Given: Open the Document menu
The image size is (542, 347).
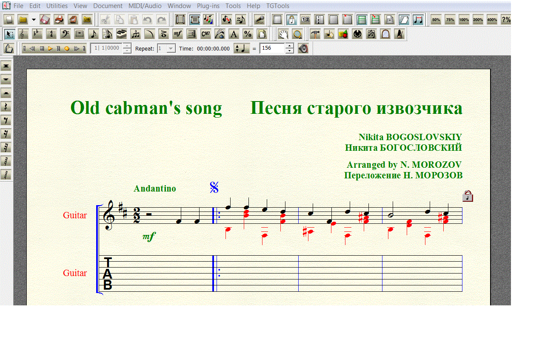Looking at the screenshot, I should pyautogui.click(x=108, y=6).
